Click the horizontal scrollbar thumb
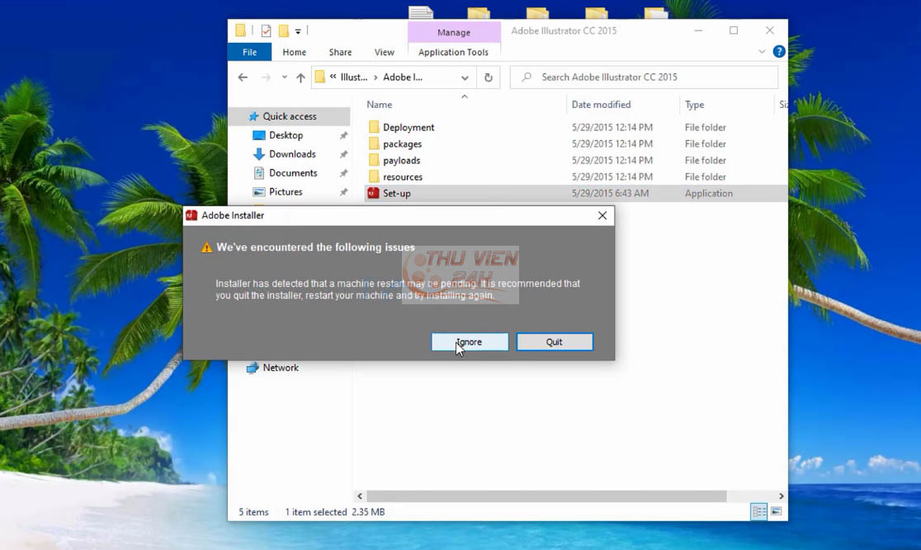This screenshot has height=550, width=921. point(546,496)
